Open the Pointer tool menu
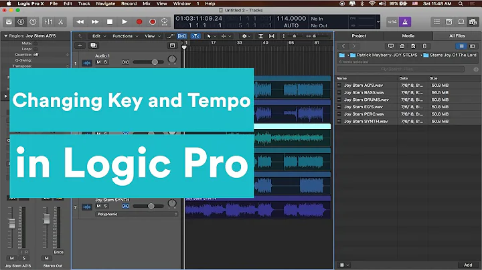Screen dimensions: 482x270 [x=212, y=36]
